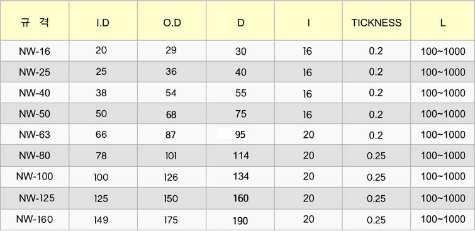Click the O.D column header
The width and height of the screenshot is (475, 231).
[x=172, y=23]
